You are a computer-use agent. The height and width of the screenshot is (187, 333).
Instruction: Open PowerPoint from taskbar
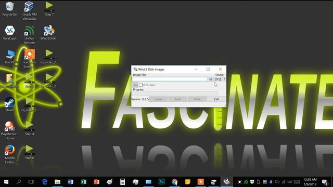pos(96,182)
